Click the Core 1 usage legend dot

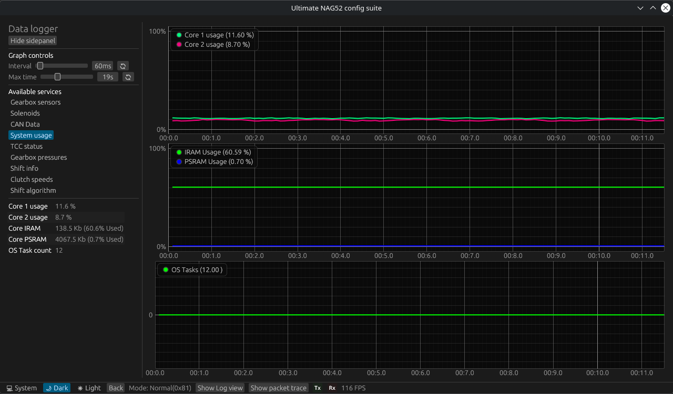click(179, 35)
